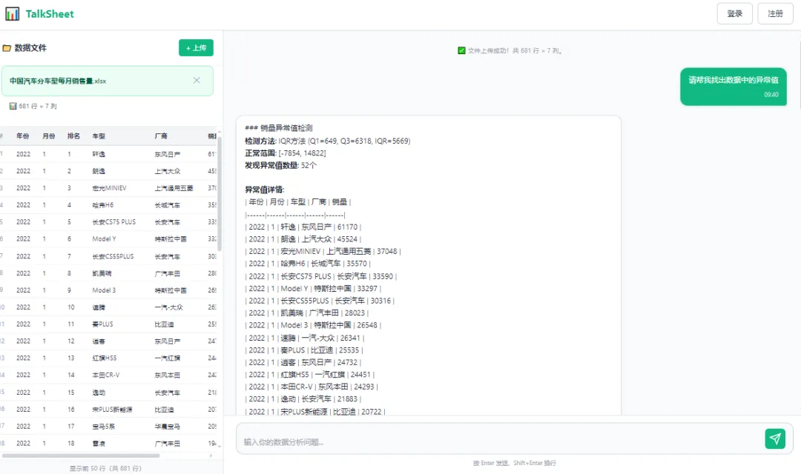Focus the data analysis question input box

(x=501, y=441)
